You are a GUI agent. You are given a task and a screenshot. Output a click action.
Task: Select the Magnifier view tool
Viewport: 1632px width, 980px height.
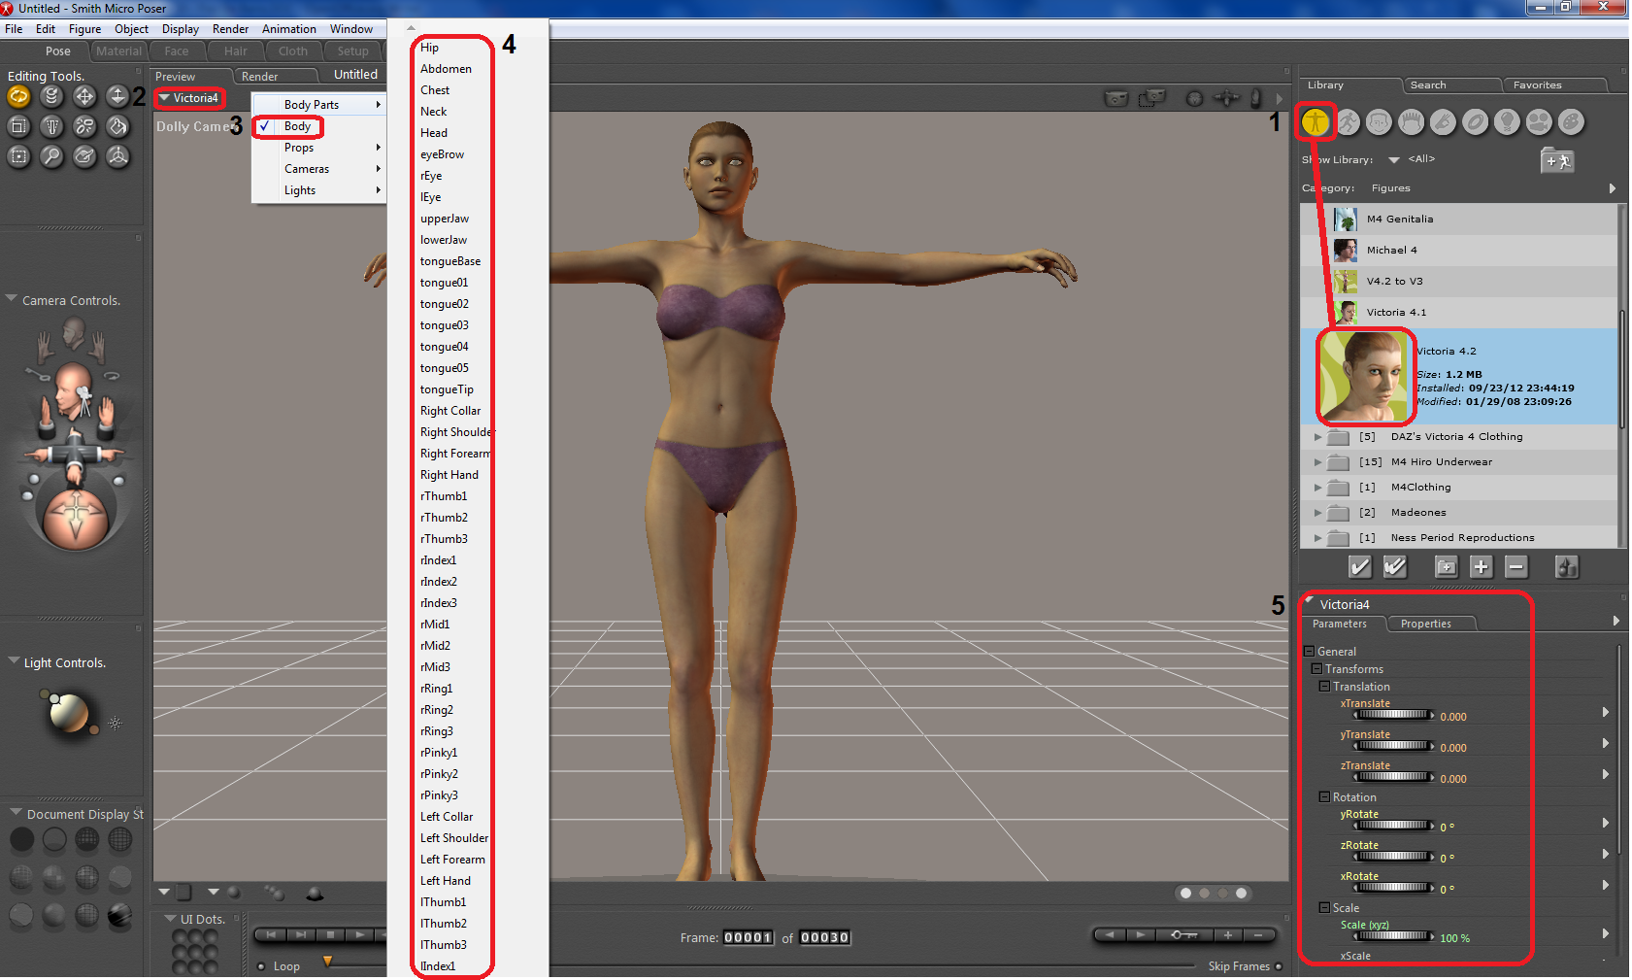51,156
